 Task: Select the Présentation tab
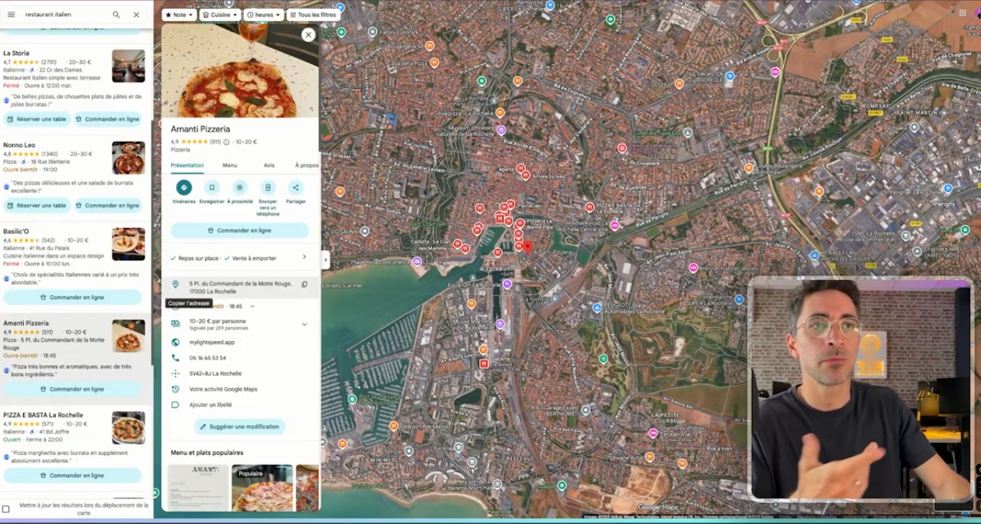(187, 165)
